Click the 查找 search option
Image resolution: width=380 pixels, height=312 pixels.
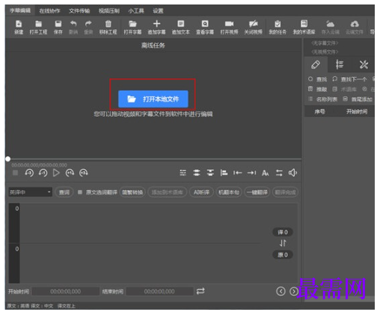pos(317,79)
